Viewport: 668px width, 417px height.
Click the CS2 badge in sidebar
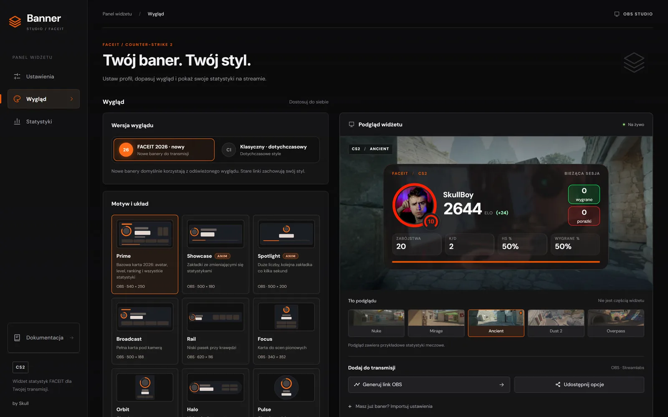[20, 367]
